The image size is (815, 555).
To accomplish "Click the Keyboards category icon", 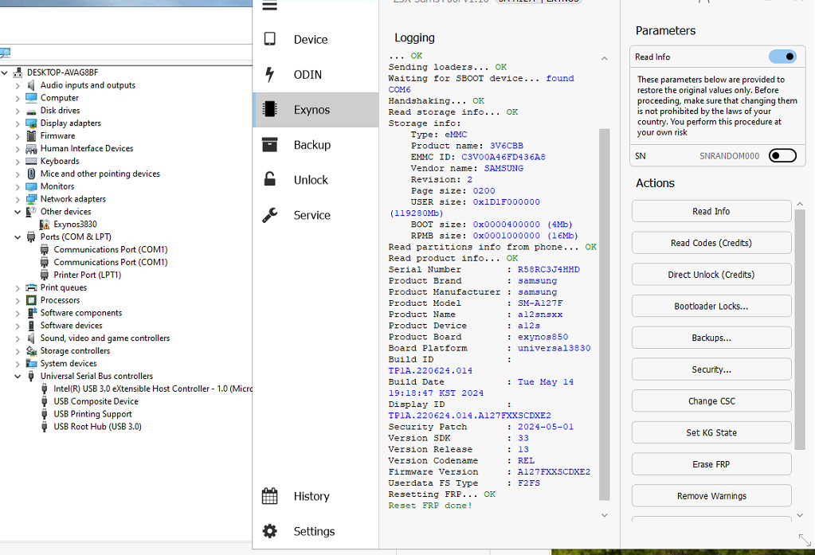I will (x=31, y=161).
